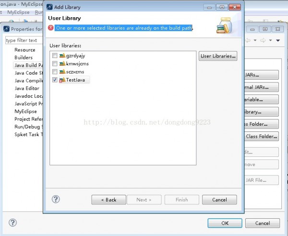Focus the type filter text field
This screenshot has width=288, height=236.
point(24,40)
